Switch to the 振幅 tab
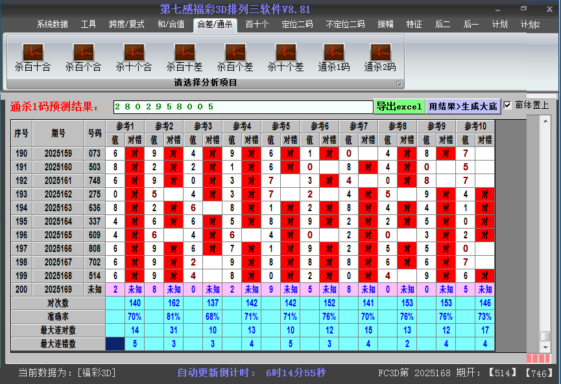The width and height of the screenshot is (561, 384). [x=385, y=25]
